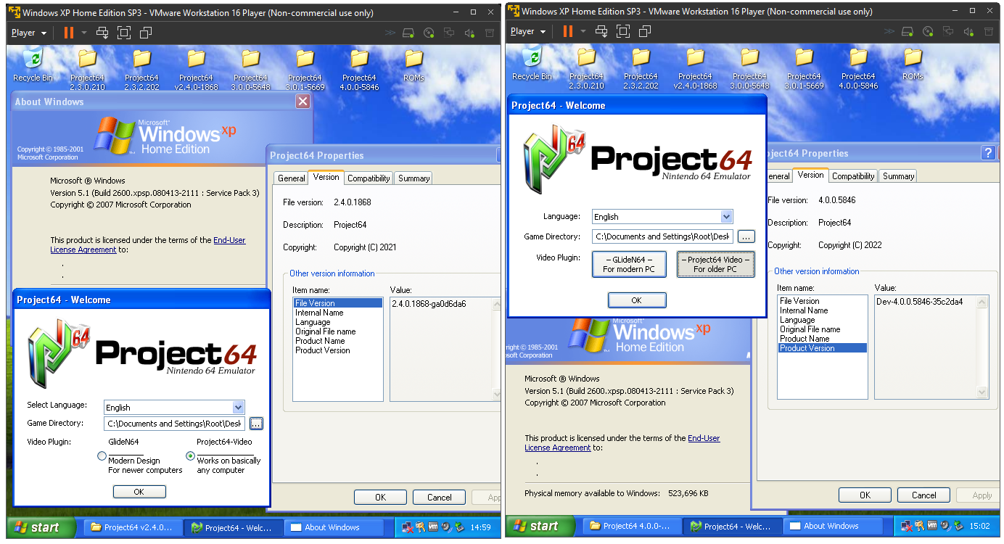Switch to the Summary tab
1004x544 pixels.
click(x=413, y=177)
